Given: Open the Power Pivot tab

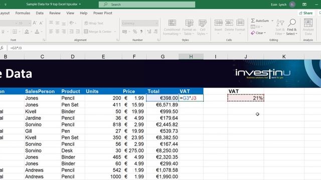Looking at the screenshot, I should tap(103, 13).
